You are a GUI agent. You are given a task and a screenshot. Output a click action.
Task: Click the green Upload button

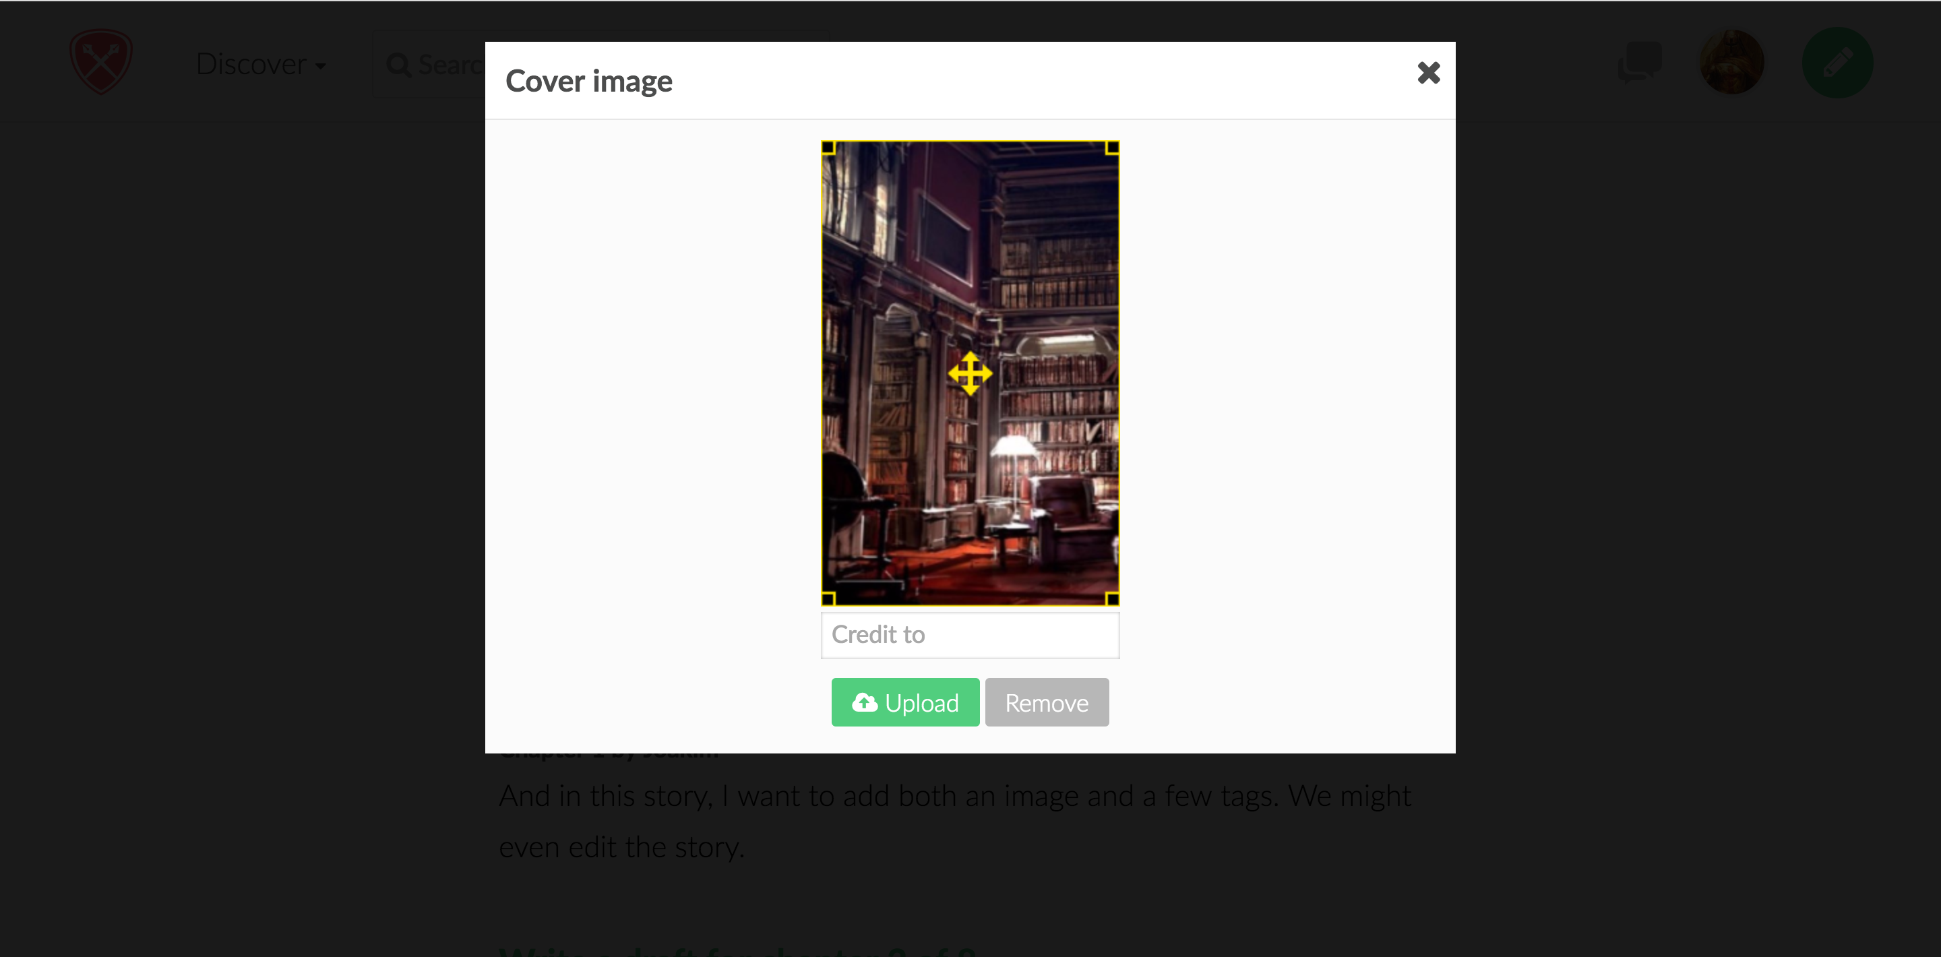905,702
